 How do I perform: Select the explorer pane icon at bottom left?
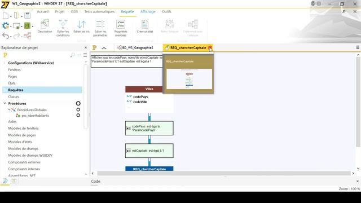pyautogui.click(x=5, y=181)
